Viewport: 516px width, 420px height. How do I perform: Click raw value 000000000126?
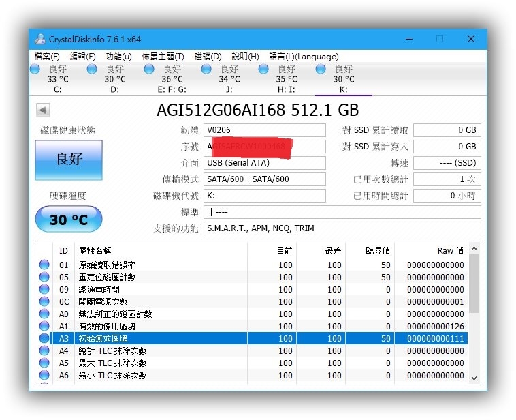pyautogui.click(x=436, y=327)
